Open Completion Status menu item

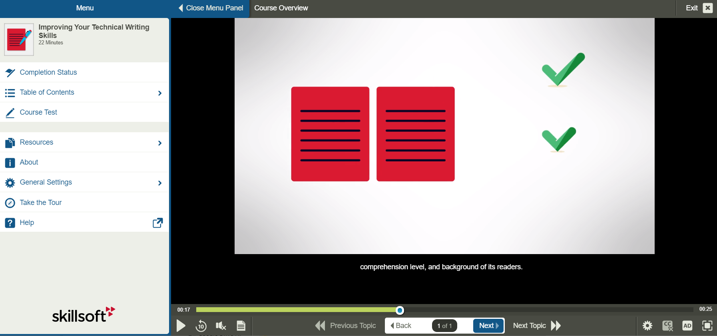point(48,72)
